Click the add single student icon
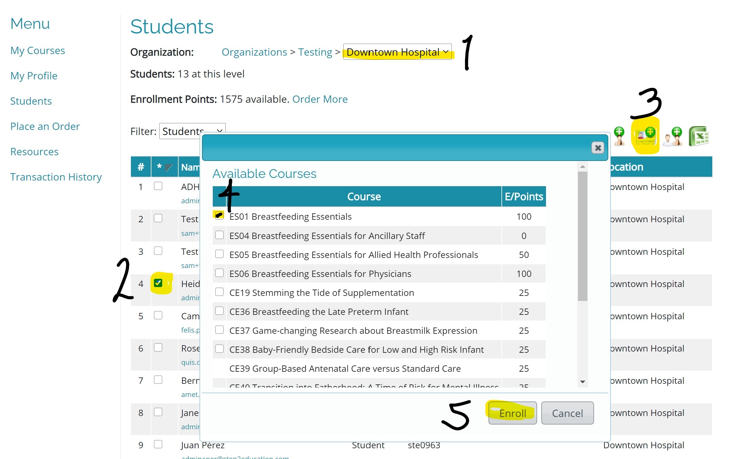 tap(619, 136)
